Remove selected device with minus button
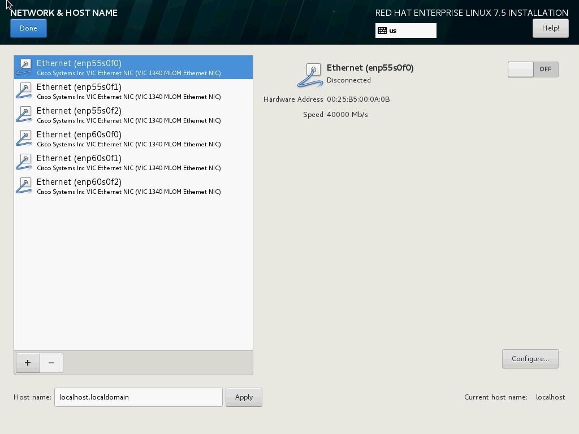 (51, 363)
